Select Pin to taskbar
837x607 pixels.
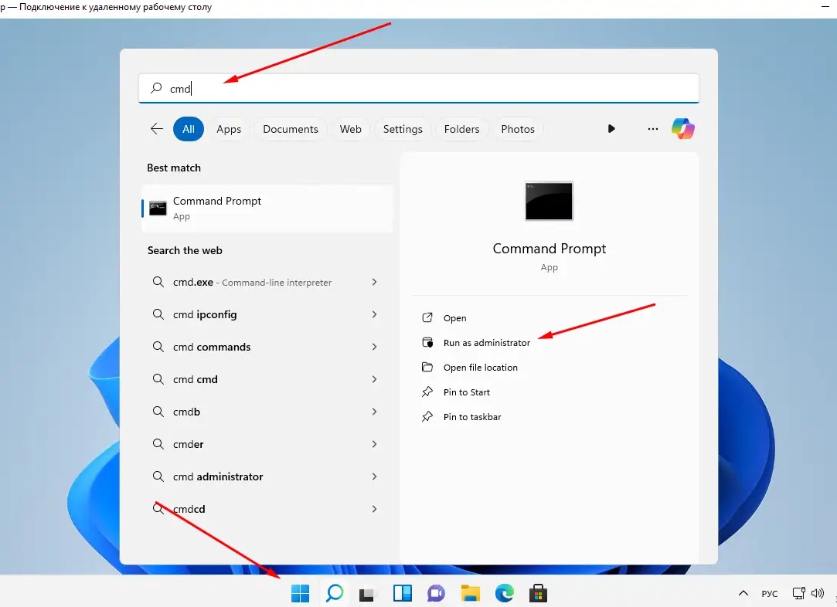(x=472, y=416)
